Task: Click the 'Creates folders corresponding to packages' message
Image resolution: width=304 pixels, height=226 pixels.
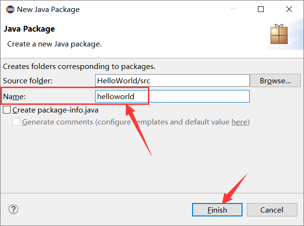Action: [79, 67]
